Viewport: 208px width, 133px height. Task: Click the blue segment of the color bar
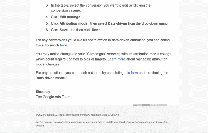click(138, 105)
